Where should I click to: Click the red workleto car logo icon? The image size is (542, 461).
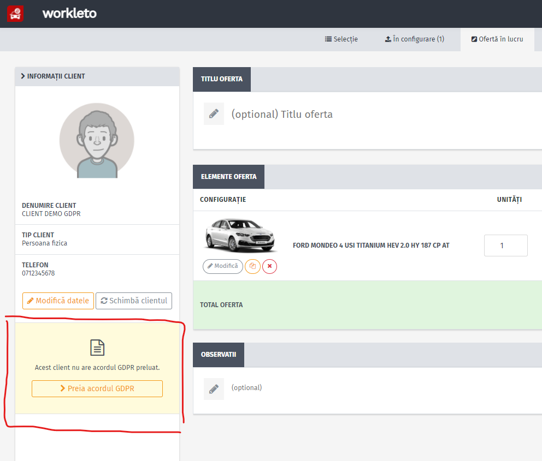pyautogui.click(x=15, y=14)
